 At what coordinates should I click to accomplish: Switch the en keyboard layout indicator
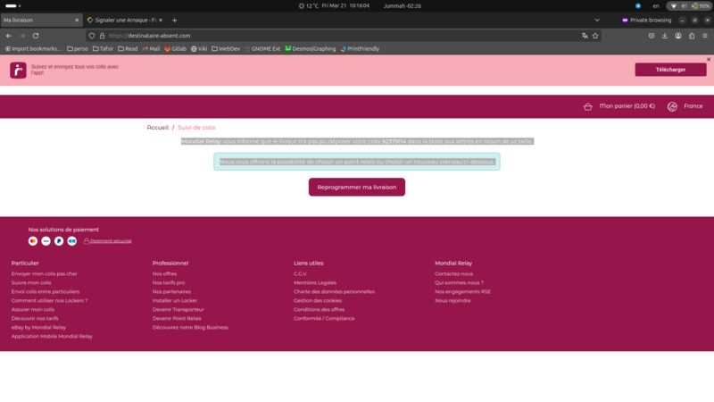656,6
